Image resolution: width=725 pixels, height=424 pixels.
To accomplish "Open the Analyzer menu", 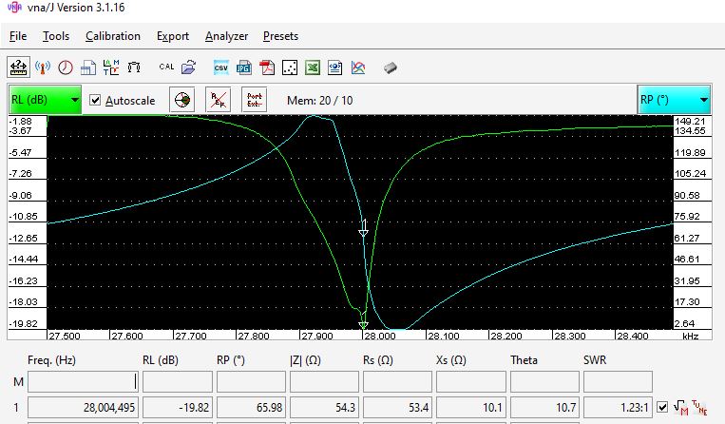I will 226,36.
